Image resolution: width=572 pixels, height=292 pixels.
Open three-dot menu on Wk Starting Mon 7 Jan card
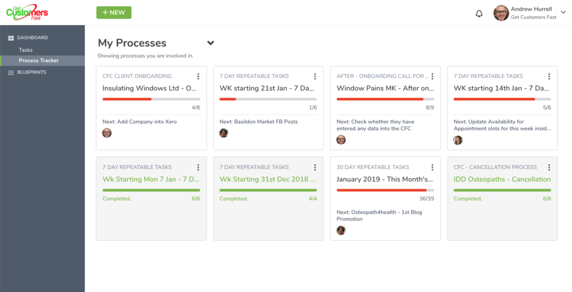198,167
